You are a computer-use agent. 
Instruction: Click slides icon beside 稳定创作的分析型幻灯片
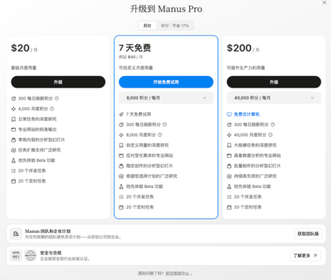point(121,166)
